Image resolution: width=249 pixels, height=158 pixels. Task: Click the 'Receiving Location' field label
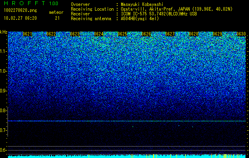coord(92,9)
